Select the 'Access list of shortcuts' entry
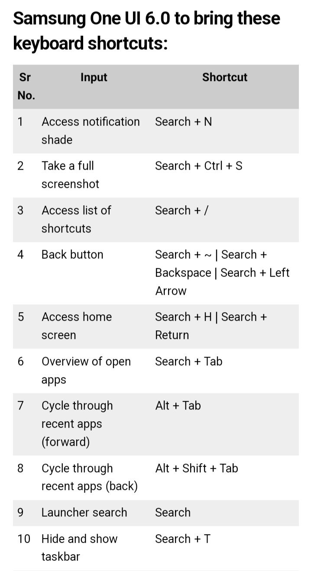The height and width of the screenshot is (571, 311). [76, 219]
